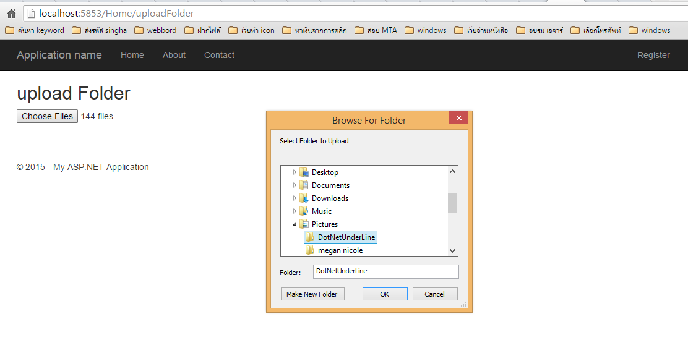Click the megan nicole folder icon
The width and height of the screenshot is (688, 361).
[311, 250]
